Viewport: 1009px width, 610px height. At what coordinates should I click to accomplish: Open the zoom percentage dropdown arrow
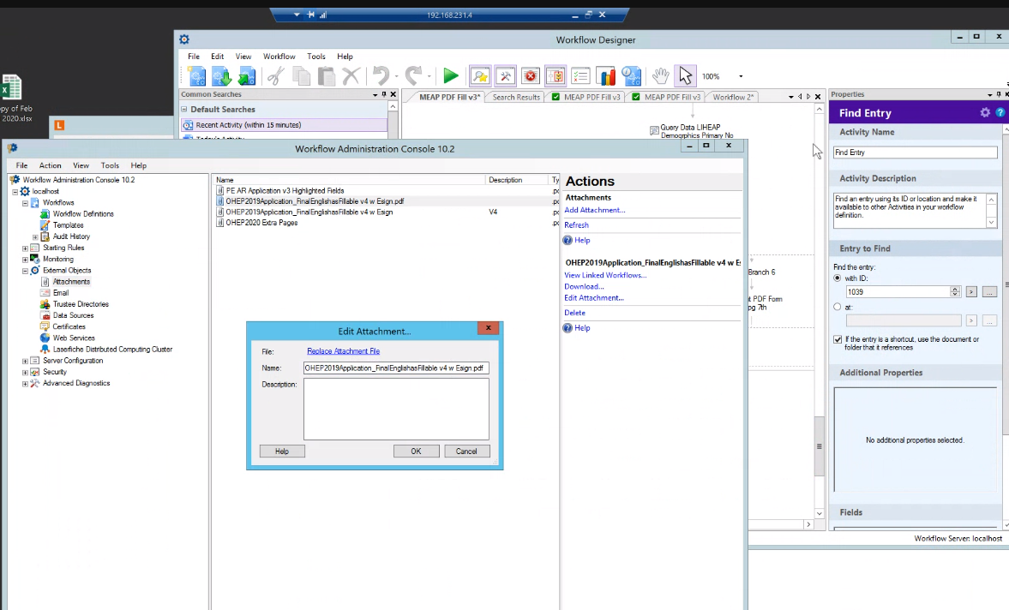(741, 76)
